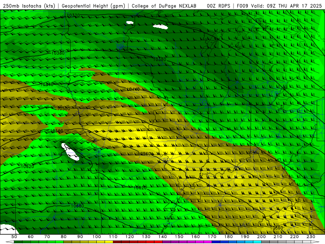Image resolution: width=325 pixels, height=244 pixels.
Task: Click the 230 kt legend tick label
Action: coord(311,237)
